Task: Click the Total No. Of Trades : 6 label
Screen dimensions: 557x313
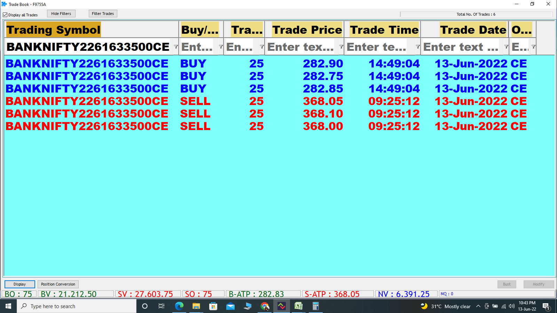Action: pyautogui.click(x=476, y=14)
